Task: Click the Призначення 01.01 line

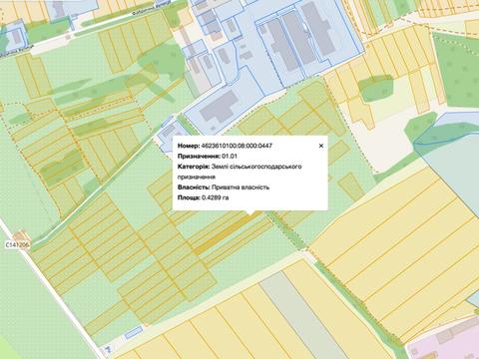Action: coord(208,156)
